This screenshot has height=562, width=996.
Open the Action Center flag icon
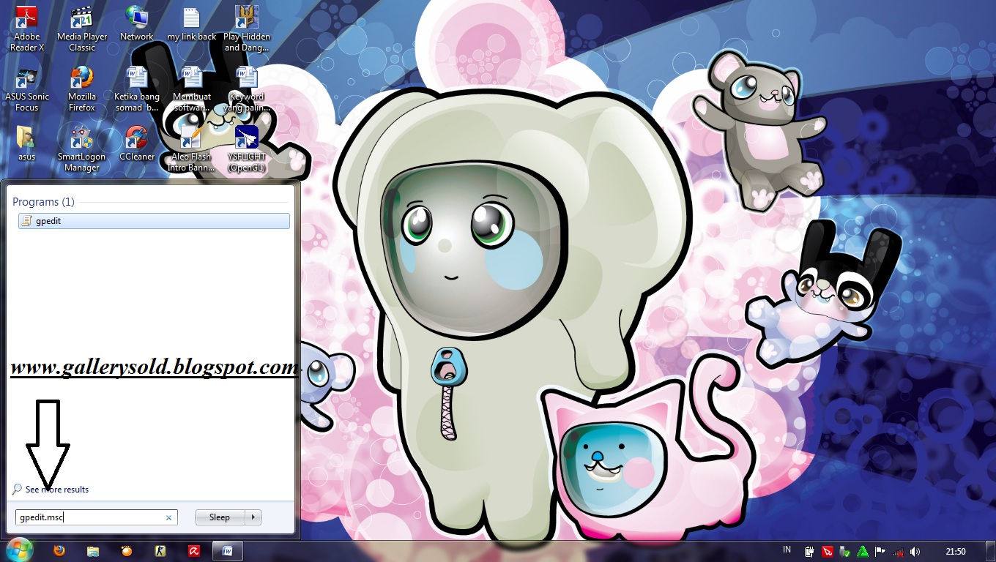coord(880,552)
